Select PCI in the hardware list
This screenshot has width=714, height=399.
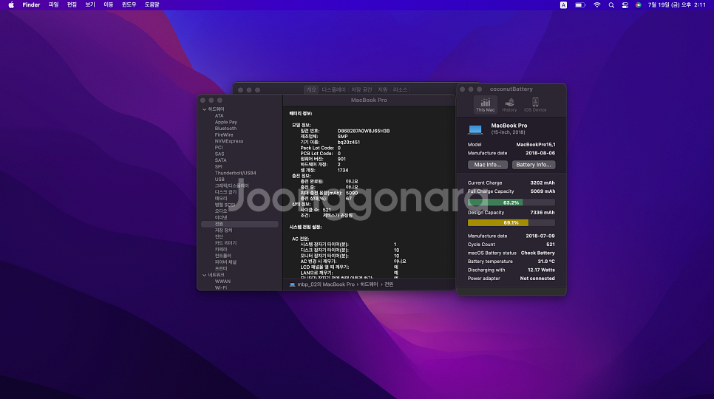pos(219,147)
